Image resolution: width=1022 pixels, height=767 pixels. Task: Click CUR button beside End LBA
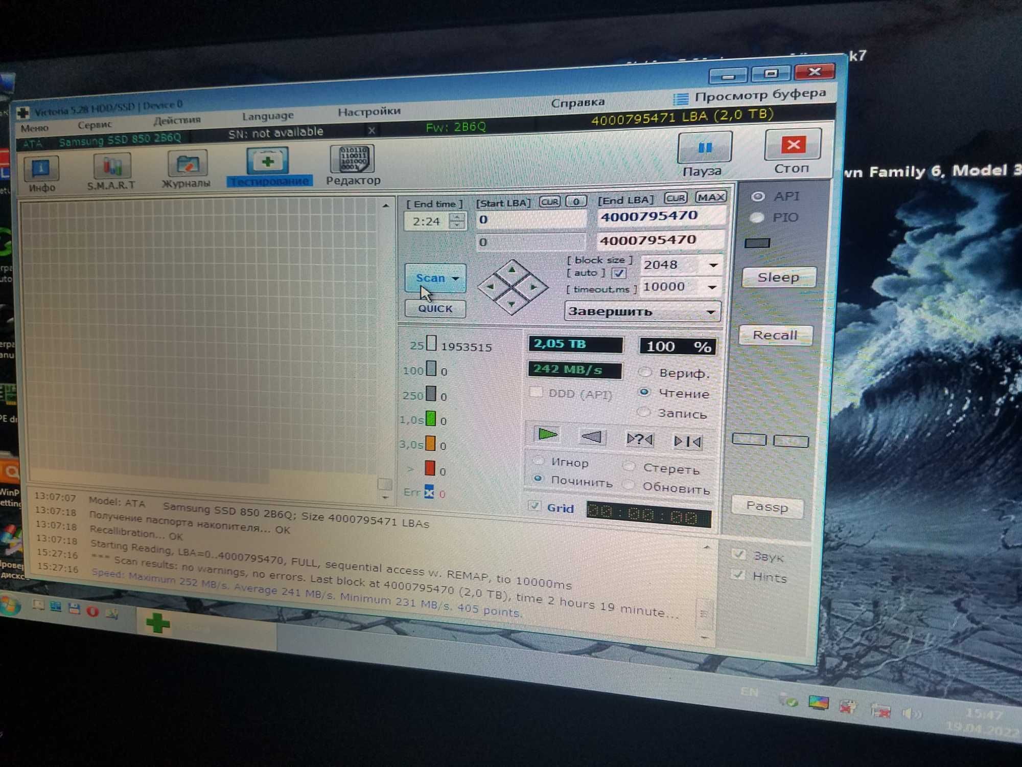pyautogui.click(x=676, y=198)
